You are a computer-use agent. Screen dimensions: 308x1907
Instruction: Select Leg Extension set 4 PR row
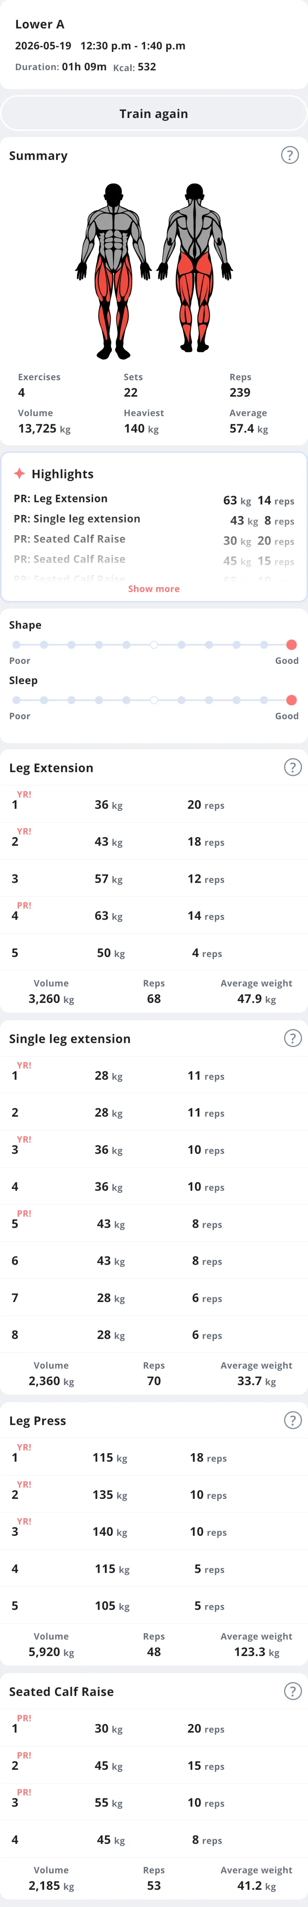point(154,915)
